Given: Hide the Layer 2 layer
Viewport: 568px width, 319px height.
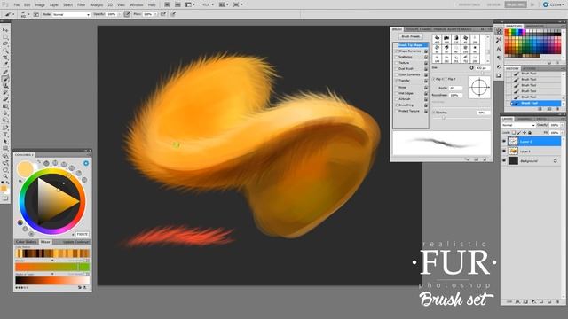Looking at the screenshot, I should (504, 142).
